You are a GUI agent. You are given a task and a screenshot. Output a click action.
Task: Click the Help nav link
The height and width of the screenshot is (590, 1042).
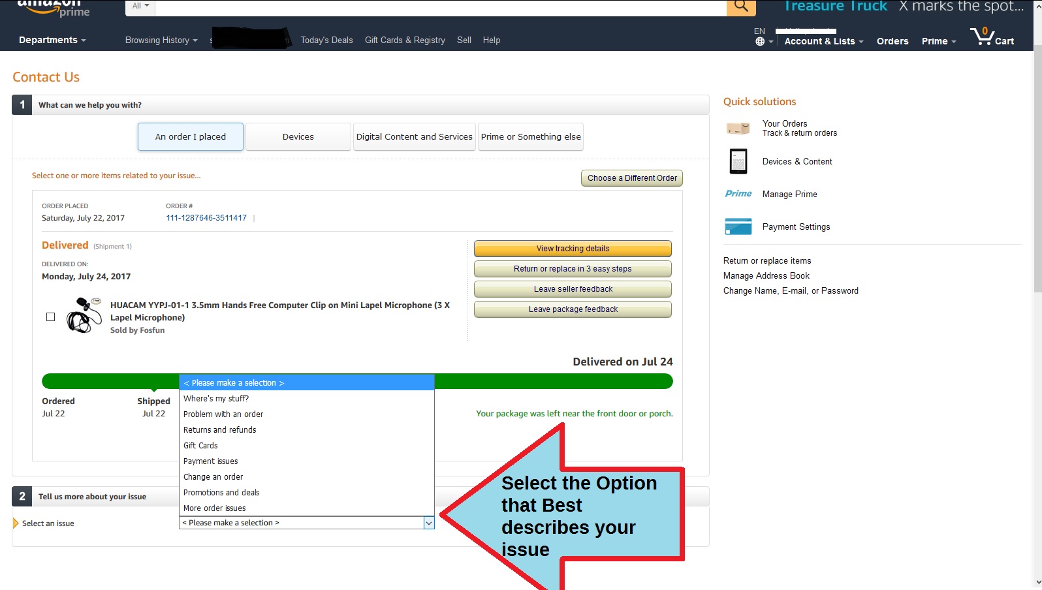click(x=492, y=40)
